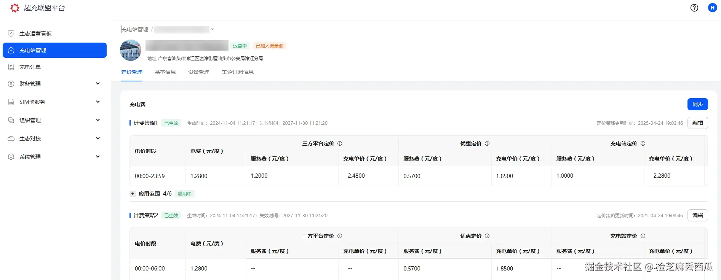Click 编辑 button for 计费策略2
721x280 pixels.
[x=698, y=215]
